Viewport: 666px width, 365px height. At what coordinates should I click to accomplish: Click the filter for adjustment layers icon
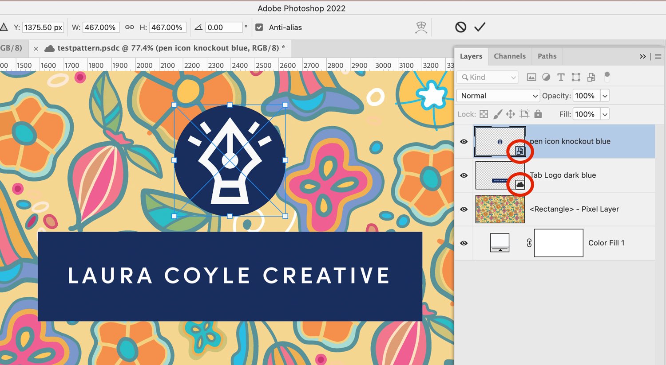coord(546,77)
